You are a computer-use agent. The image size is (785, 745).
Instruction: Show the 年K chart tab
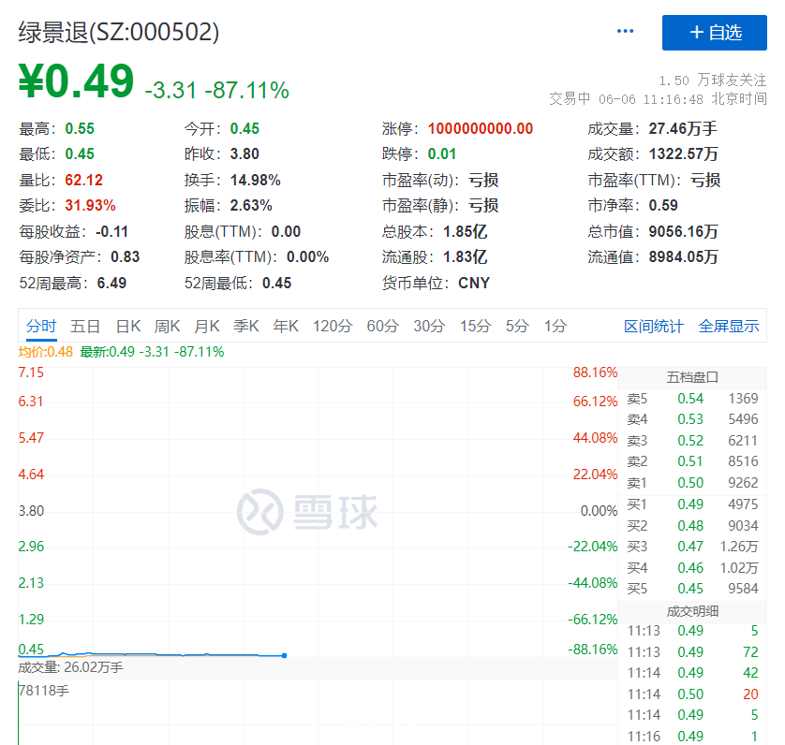pyautogui.click(x=286, y=327)
